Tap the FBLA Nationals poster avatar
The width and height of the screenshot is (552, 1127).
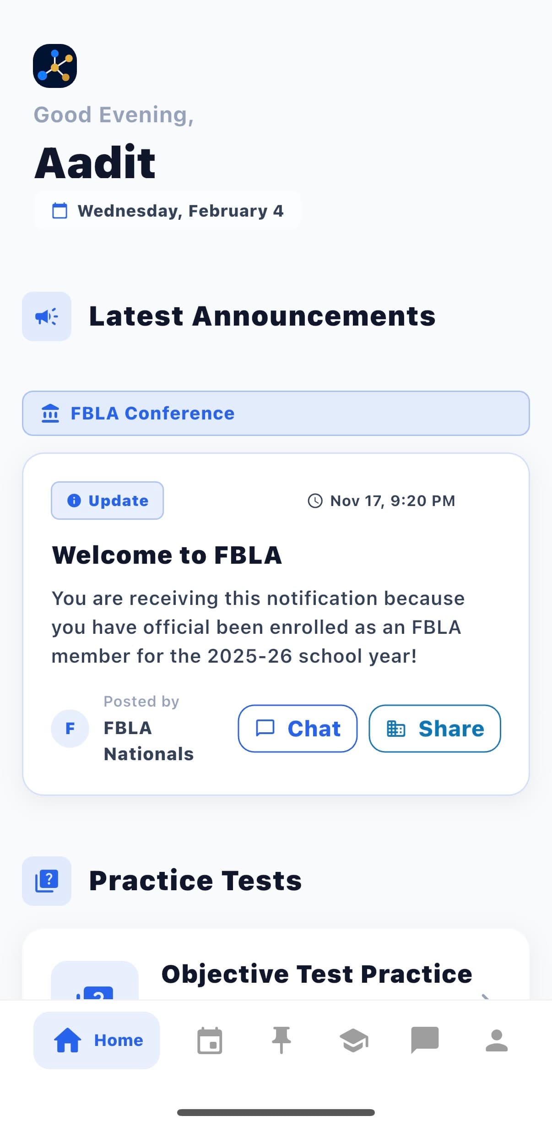[70, 728]
